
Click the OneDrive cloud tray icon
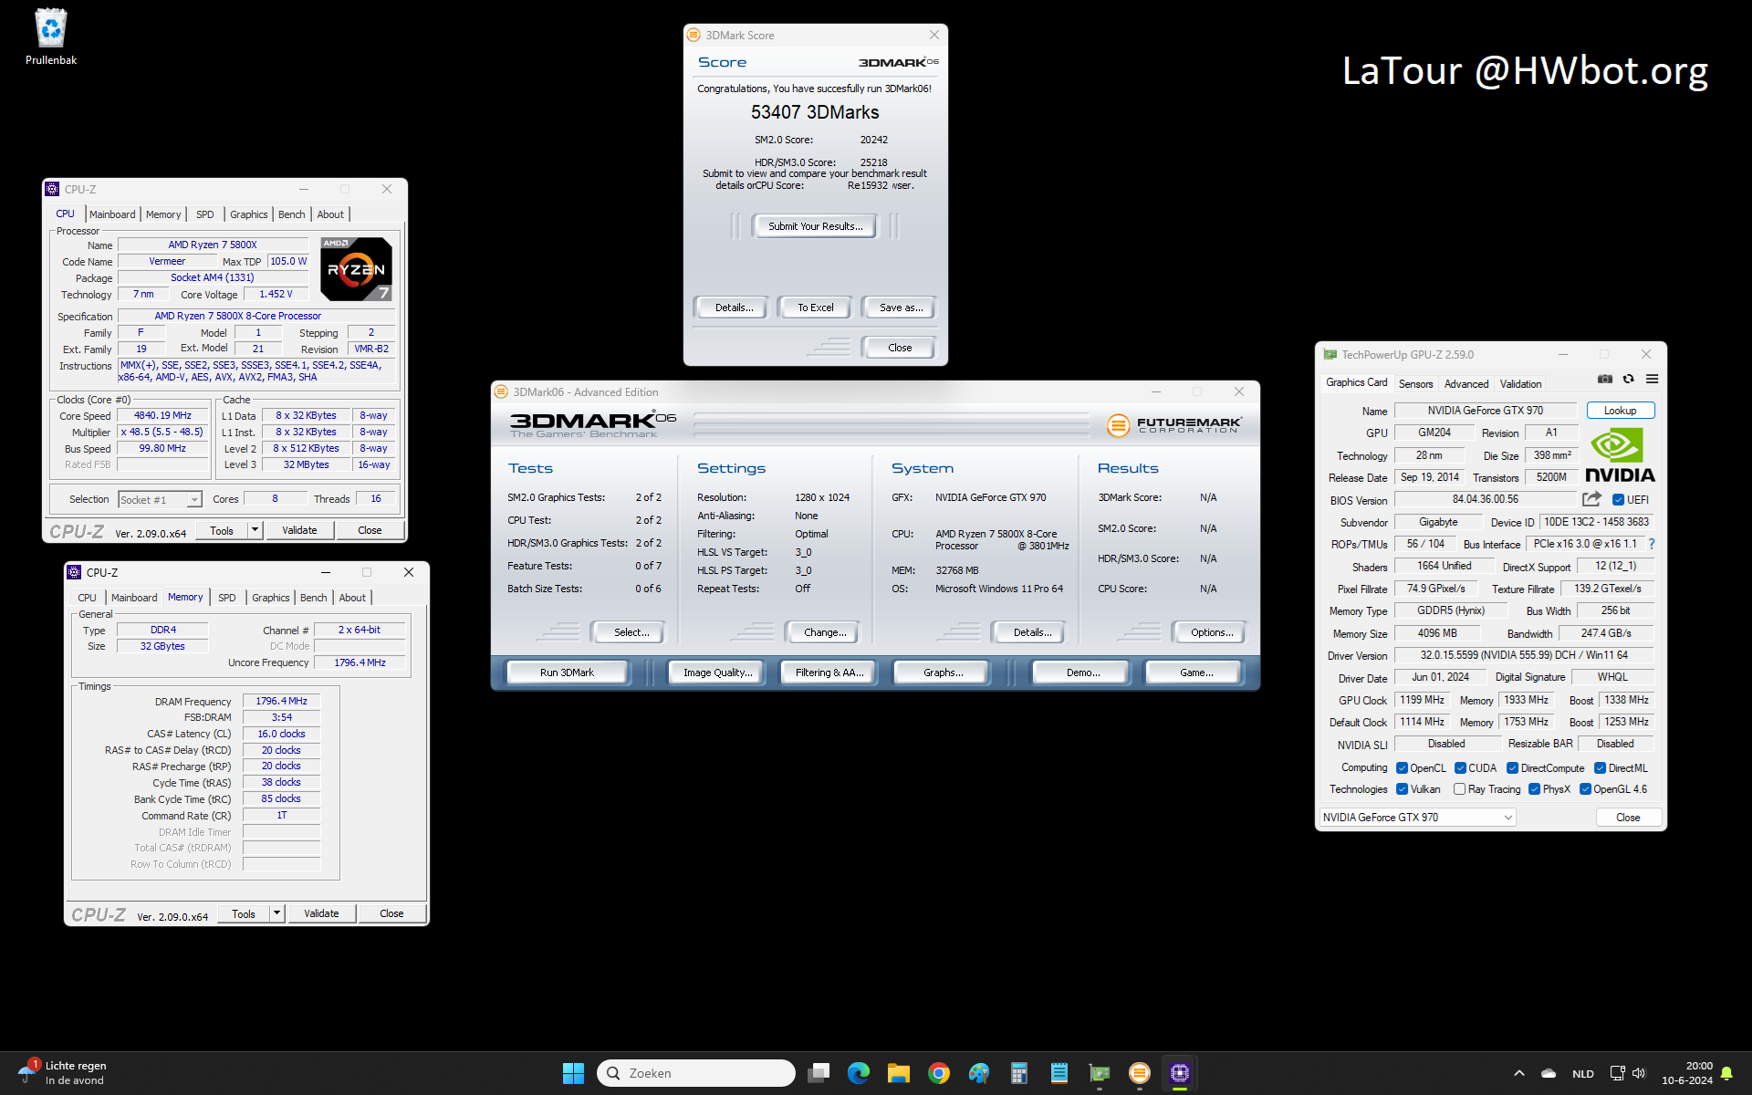click(x=1549, y=1073)
